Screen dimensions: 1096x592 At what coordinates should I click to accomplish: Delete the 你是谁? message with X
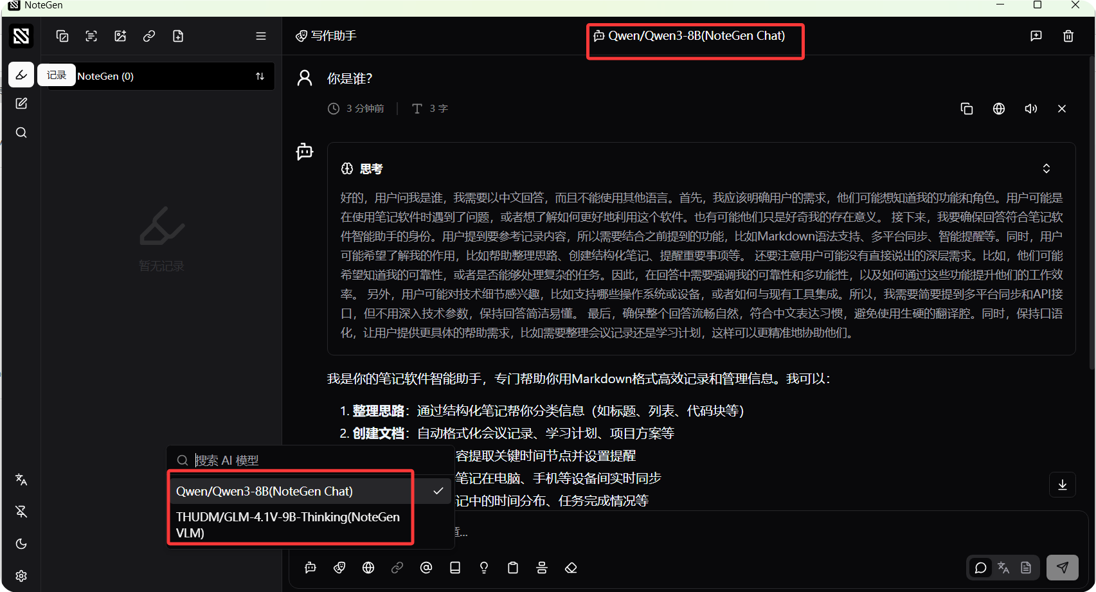pyautogui.click(x=1062, y=109)
